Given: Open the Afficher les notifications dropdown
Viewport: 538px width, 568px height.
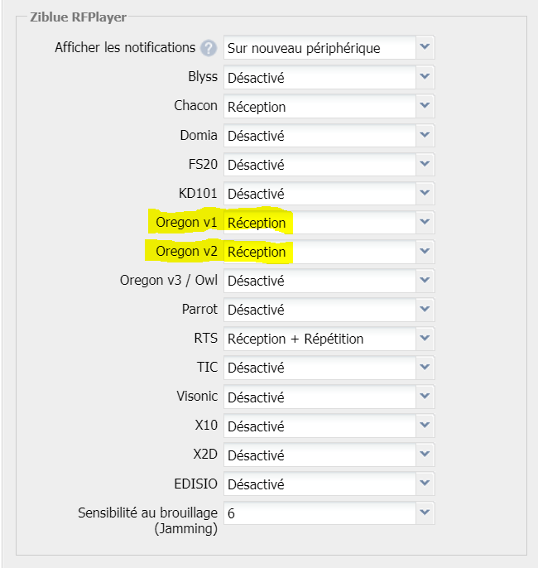Looking at the screenshot, I should click(425, 47).
